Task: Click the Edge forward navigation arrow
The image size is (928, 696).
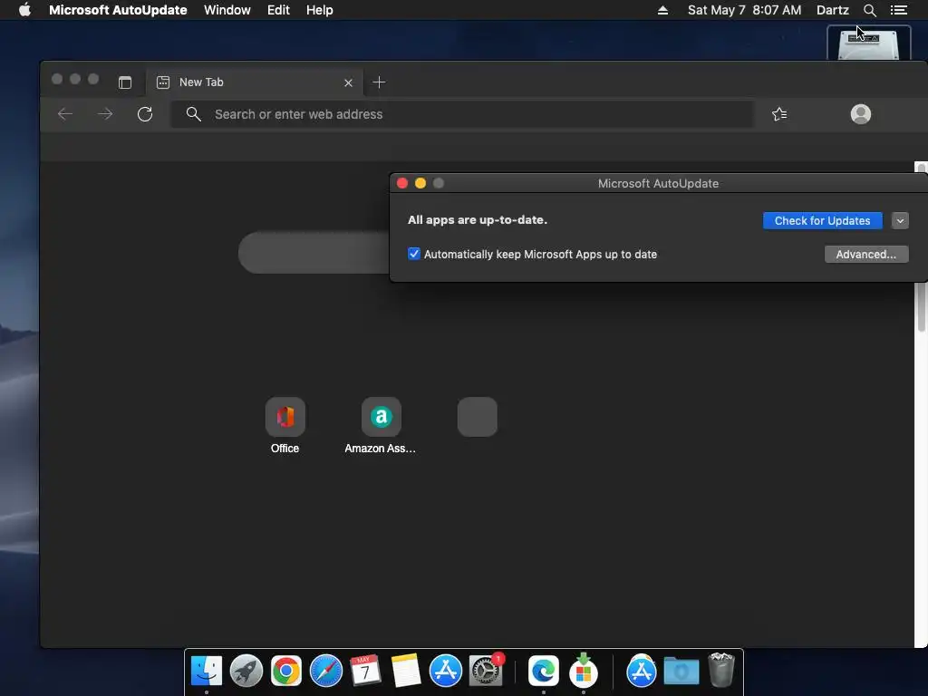Action: click(105, 113)
